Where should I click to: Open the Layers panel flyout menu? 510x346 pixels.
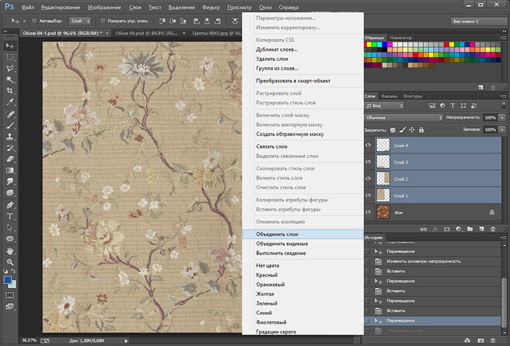(503, 96)
